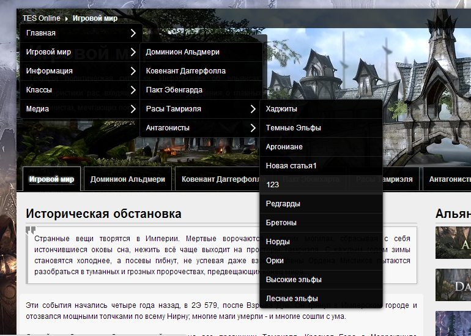Expand the arrow next to Расы Тамриэля
This screenshot has height=336, width=471.
[x=253, y=109]
